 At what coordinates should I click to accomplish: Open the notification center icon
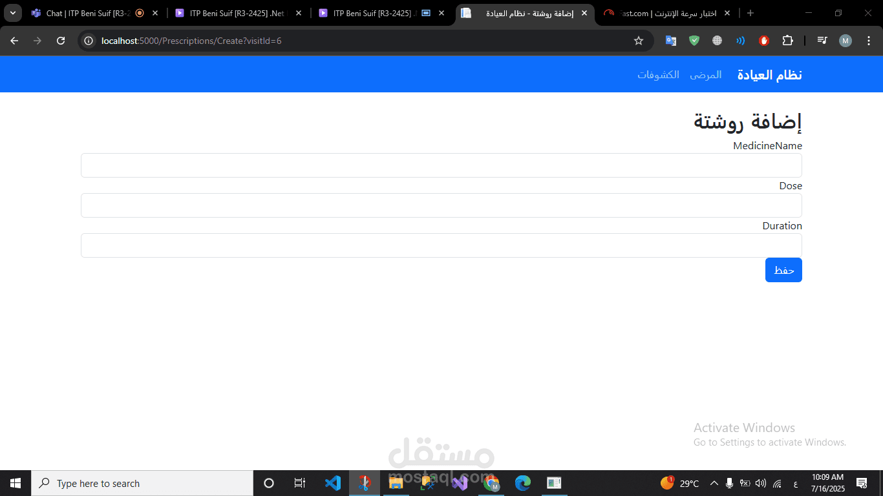pos(862,483)
